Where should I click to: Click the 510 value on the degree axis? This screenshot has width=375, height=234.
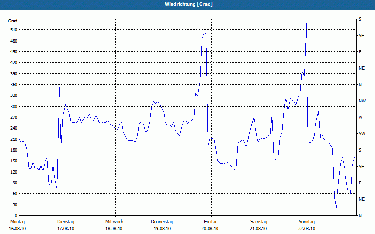click(14, 30)
